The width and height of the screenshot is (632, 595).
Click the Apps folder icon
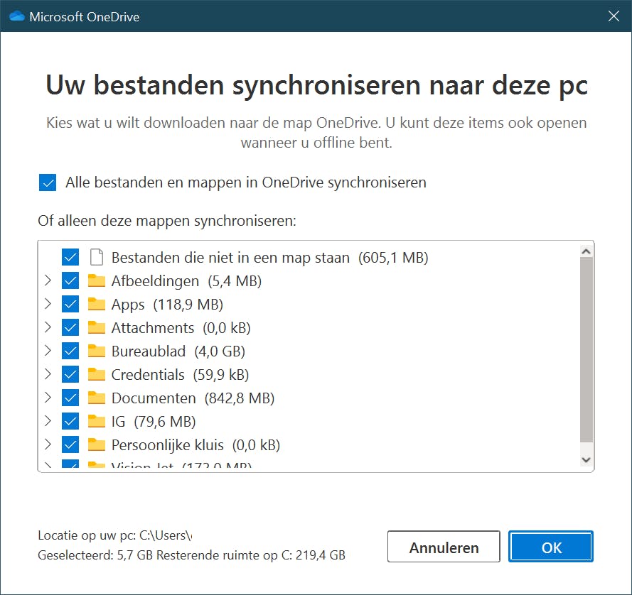(x=97, y=305)
